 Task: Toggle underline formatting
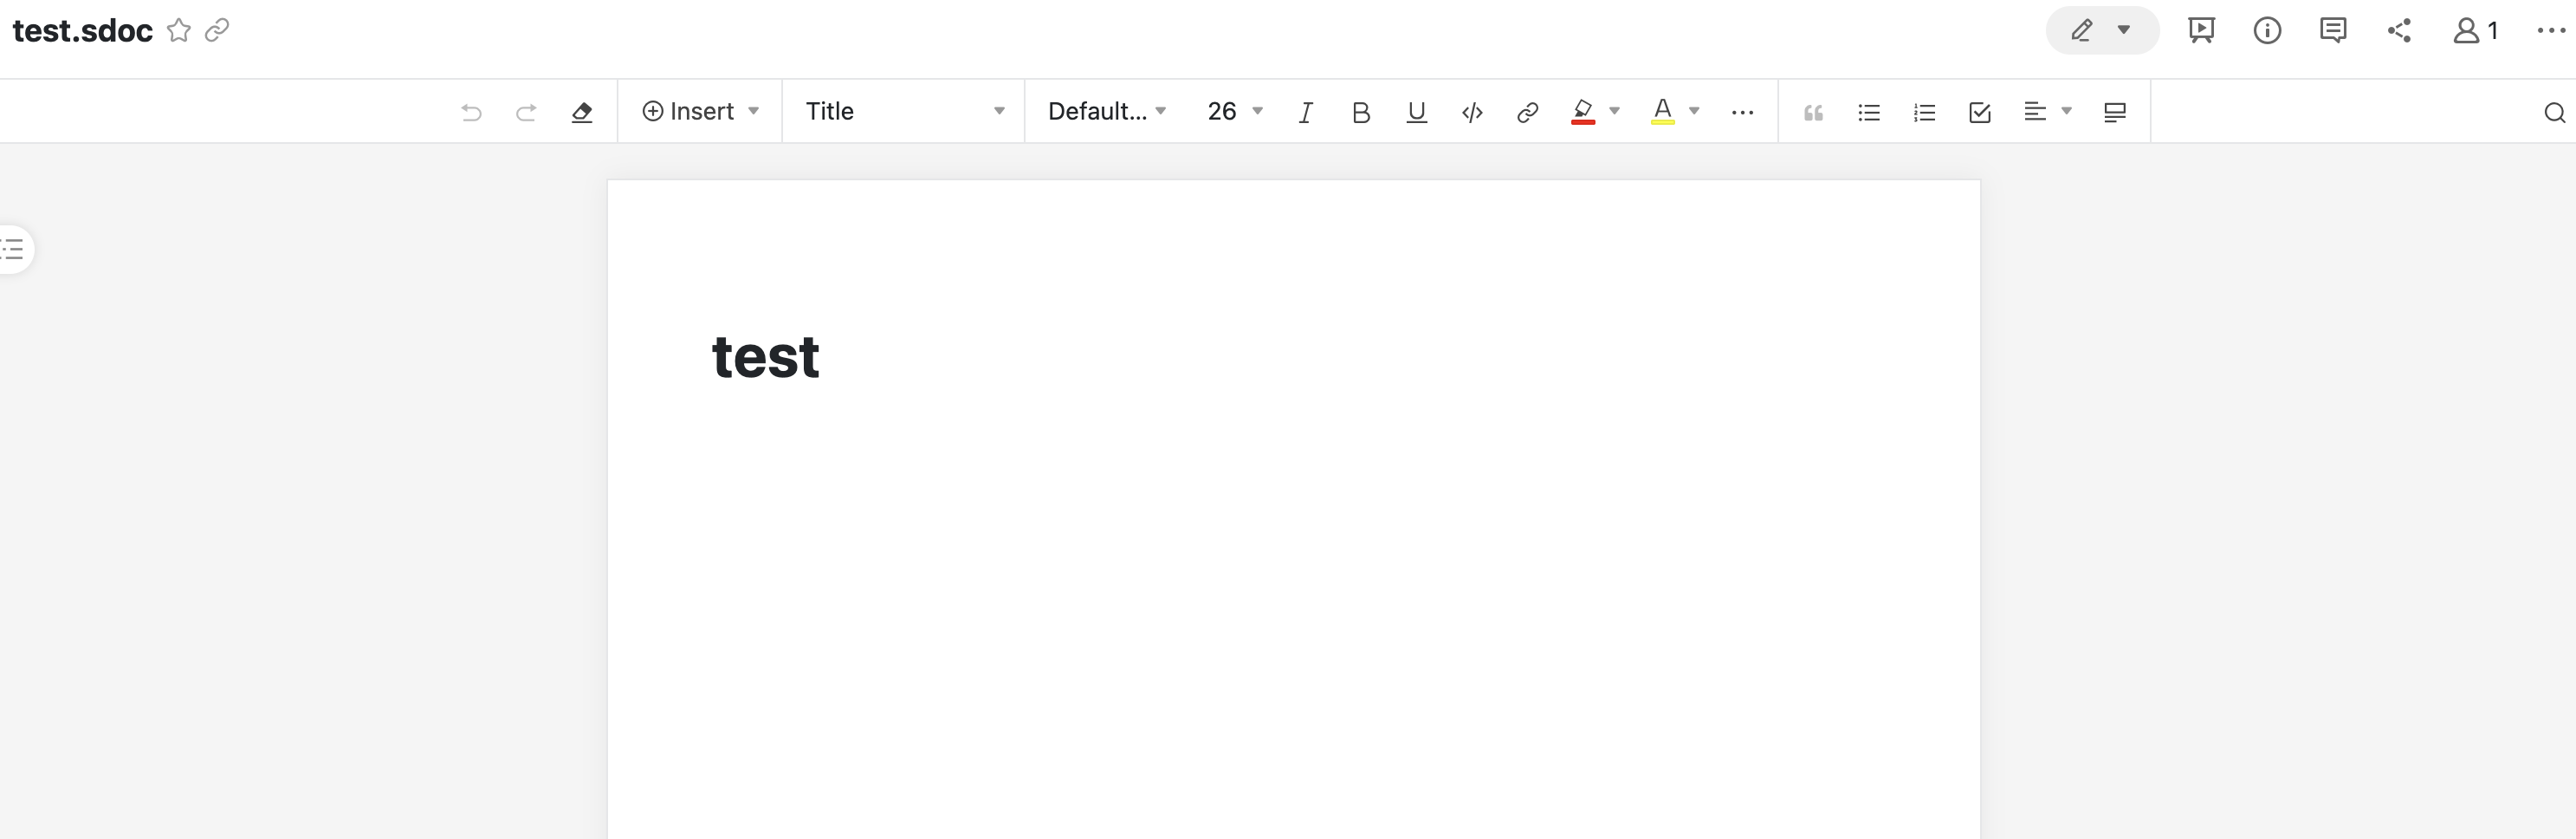tap(1416, 112)
